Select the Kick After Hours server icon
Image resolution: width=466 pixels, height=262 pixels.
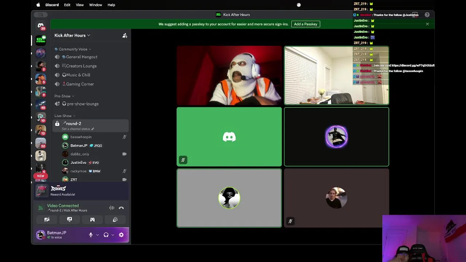click(x=40, y=40)
